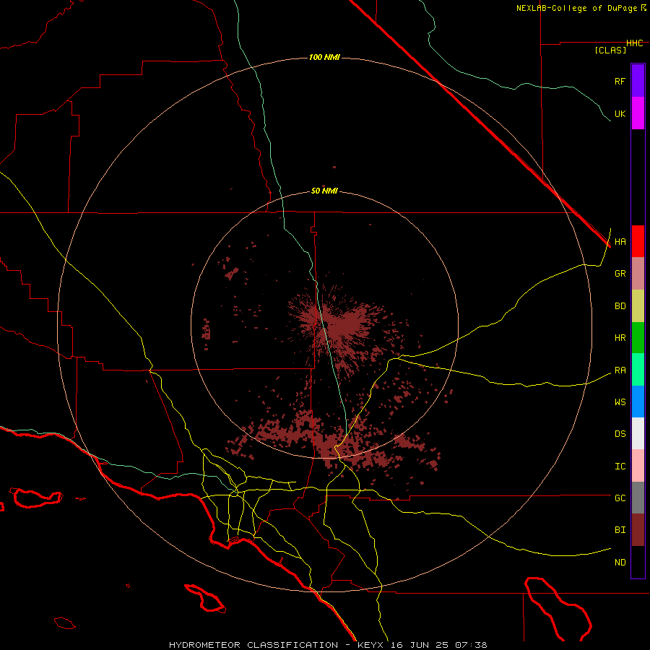The width and height of the screenshot is (650, 650).
Task: Pick the dark green HR legend swatch
Action: (x=638, y=338)
